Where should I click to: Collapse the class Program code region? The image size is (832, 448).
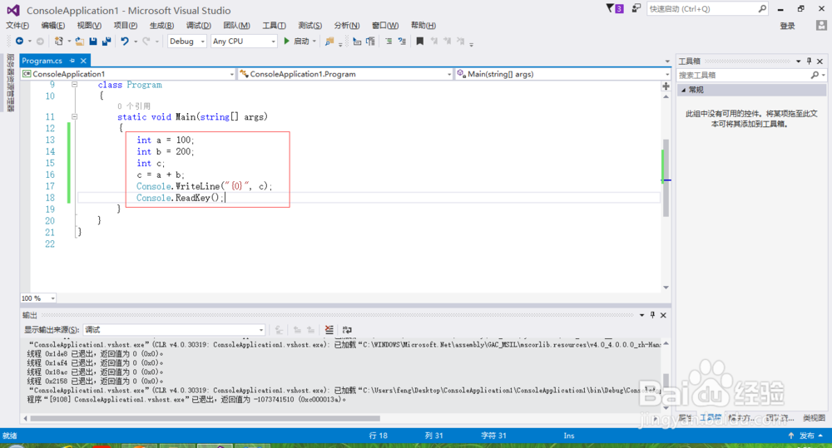(74, 85)
